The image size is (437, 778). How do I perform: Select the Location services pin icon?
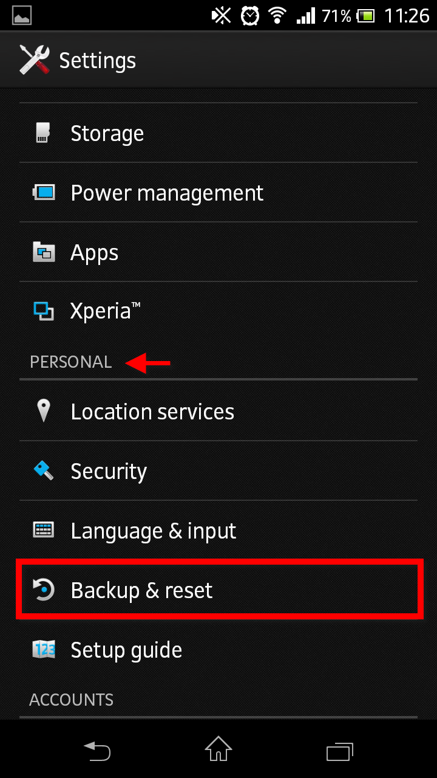(x=42, y=411)
